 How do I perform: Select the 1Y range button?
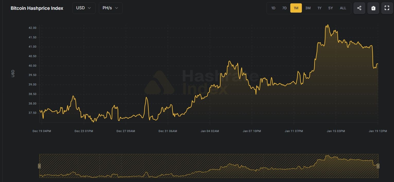coord(319,8)
